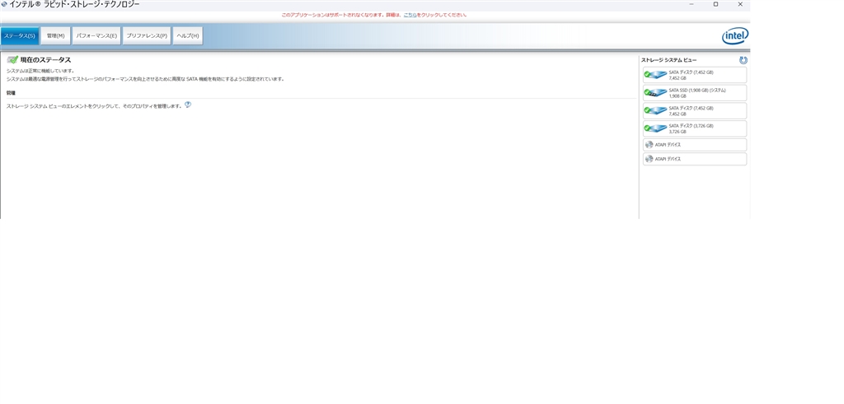Click the app icon in the title bar
This screenshot has width=844, height=404.
[x=4, y=4]
